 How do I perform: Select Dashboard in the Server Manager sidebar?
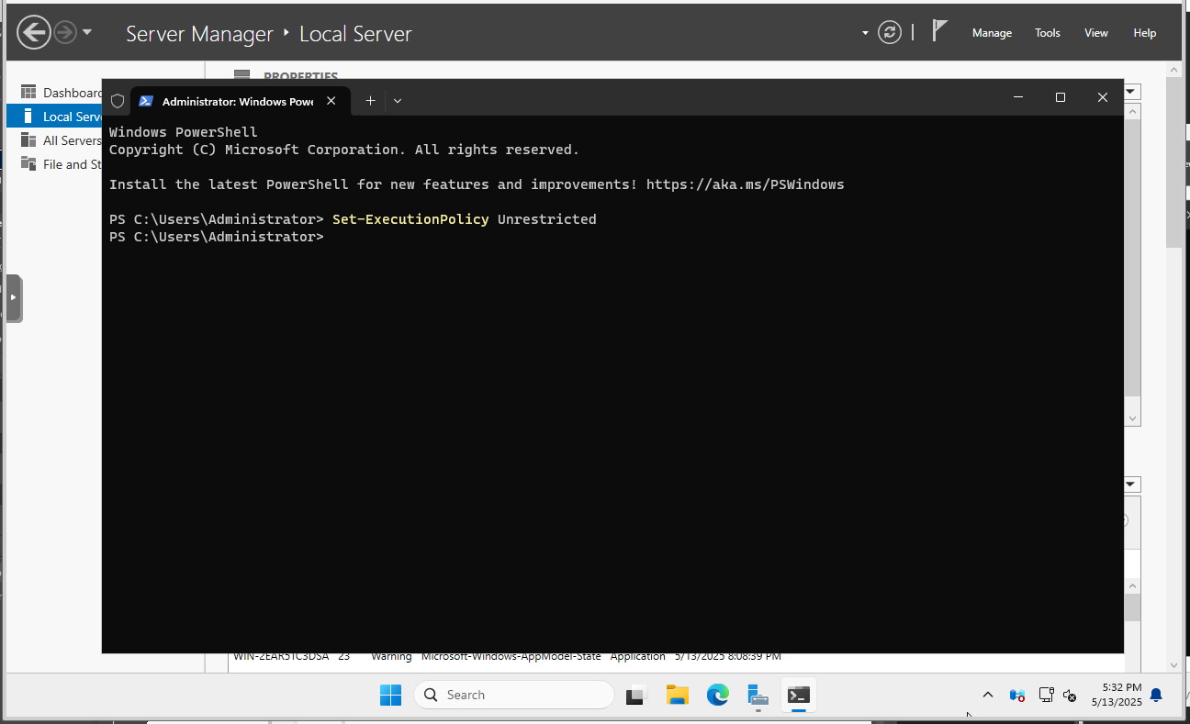point(71,92)
